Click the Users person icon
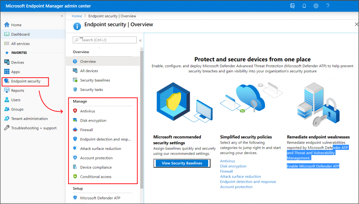Viewport: 359px width, 204px height. (x=7, y=100)
